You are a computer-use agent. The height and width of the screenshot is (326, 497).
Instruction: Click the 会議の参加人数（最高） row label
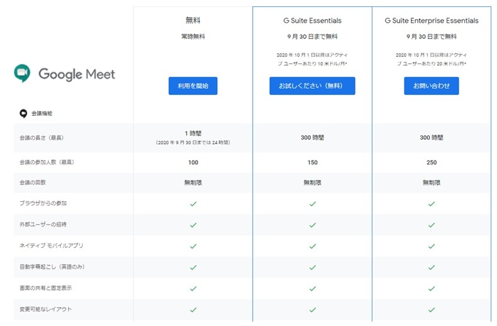click(45, 162)
